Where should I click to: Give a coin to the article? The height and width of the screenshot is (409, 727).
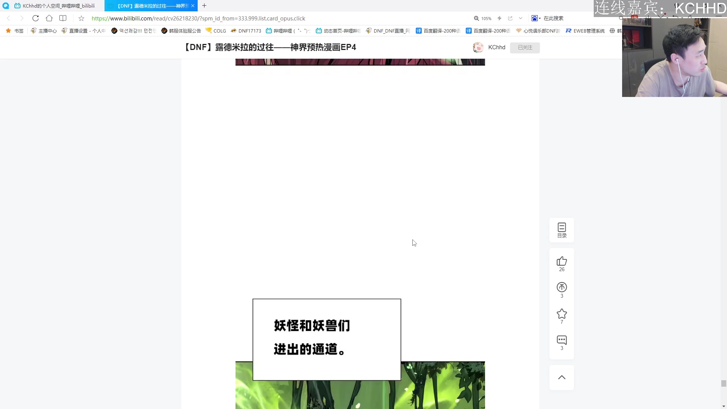[562, 290]
